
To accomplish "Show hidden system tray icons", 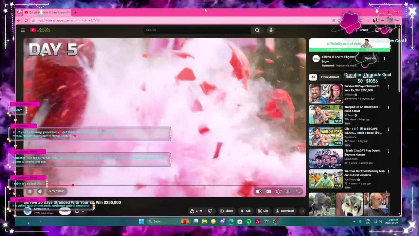I will coord(354,221).
